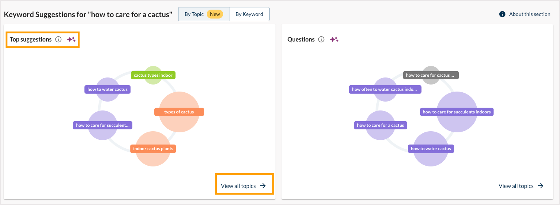Click the info icon beside Questions

pyautogui.click(x=322, y=39)
